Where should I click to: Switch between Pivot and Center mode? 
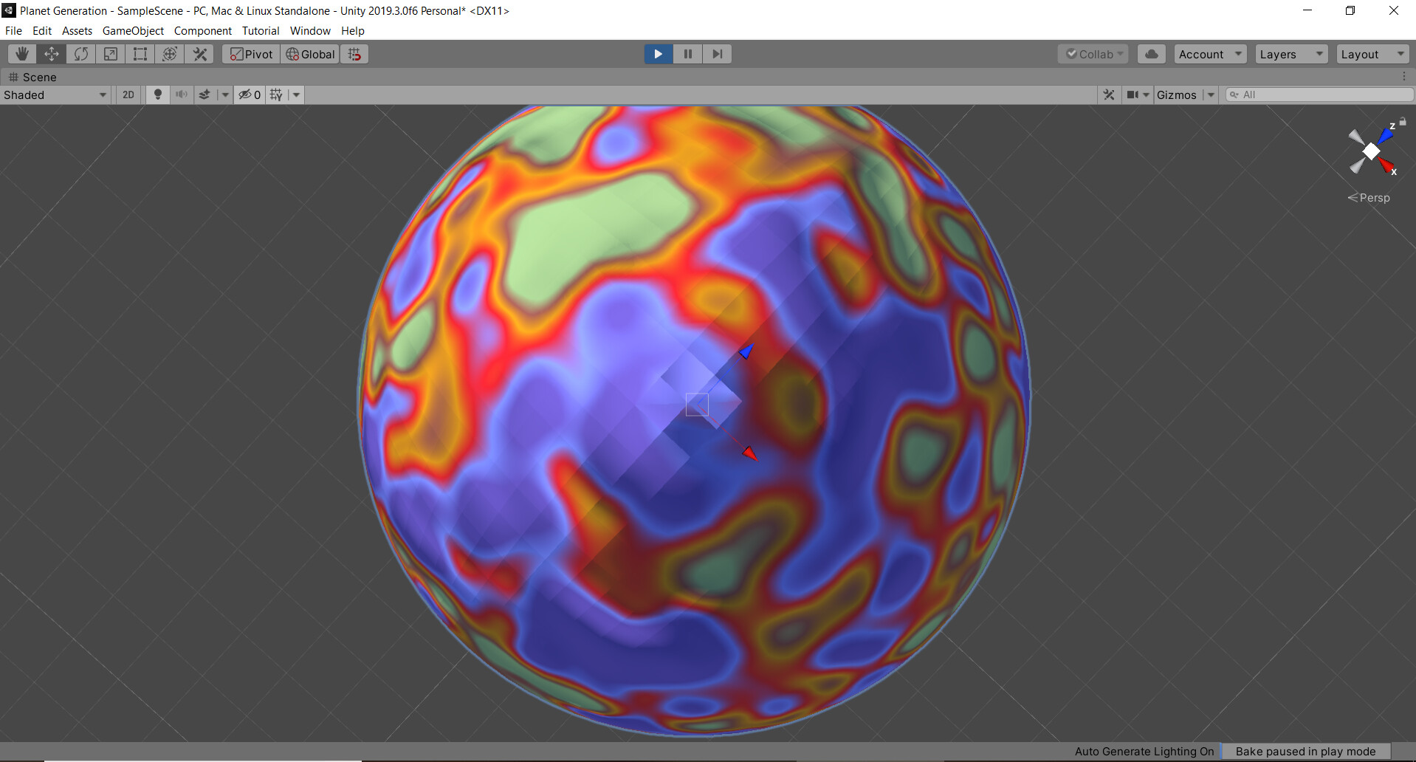pyautogui.click(x=250, y=53)
